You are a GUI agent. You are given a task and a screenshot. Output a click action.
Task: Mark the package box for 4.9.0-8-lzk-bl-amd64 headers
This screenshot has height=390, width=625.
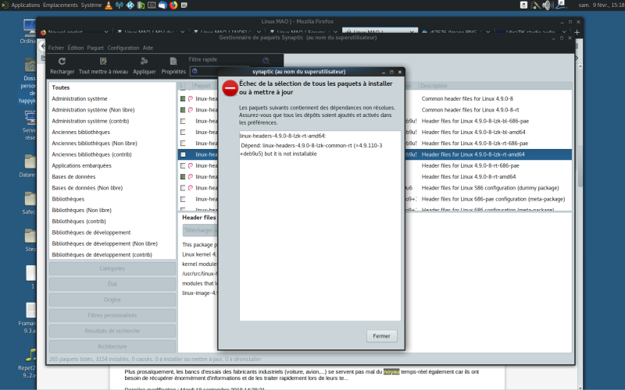[183, 132]
